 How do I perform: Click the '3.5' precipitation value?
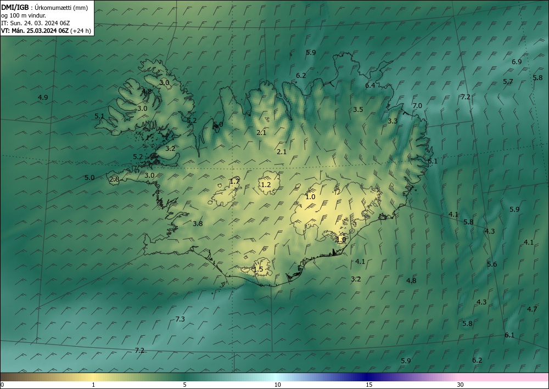point(358,110)
